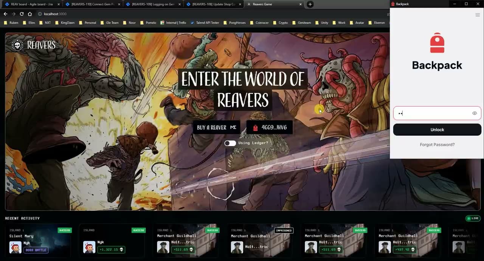
Task: Click the skull icon on the +437.42 reward
Action: 413,250
